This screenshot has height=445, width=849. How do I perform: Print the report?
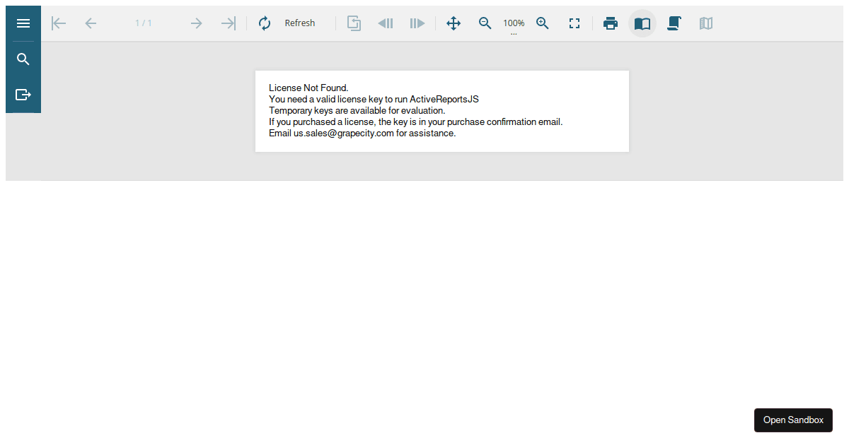pyautogui.click(x=611, y=23)
